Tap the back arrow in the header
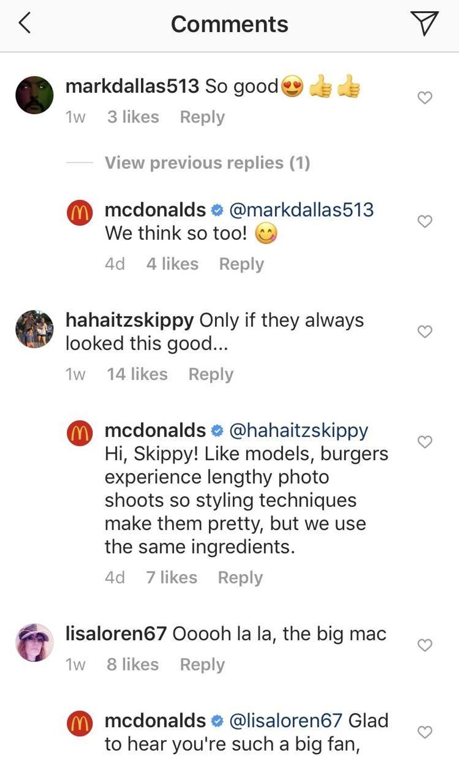 [x=25, y=23]
